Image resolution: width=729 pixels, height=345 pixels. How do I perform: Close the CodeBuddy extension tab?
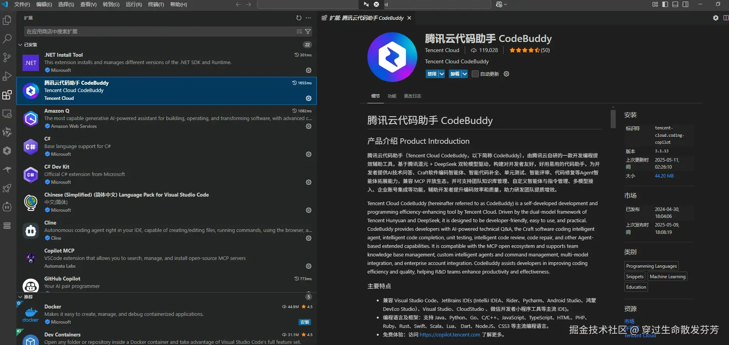click(409, 18)
